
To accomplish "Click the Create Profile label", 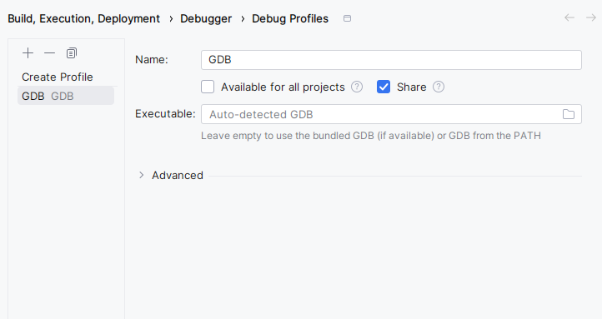I will point(58,77).
